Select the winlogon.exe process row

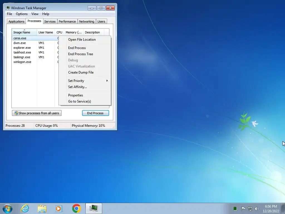click(x=35, y=62)
